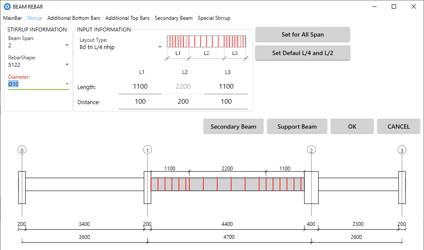
Task: Go to the Secondary Beam tab
Action: coord(174,18)
